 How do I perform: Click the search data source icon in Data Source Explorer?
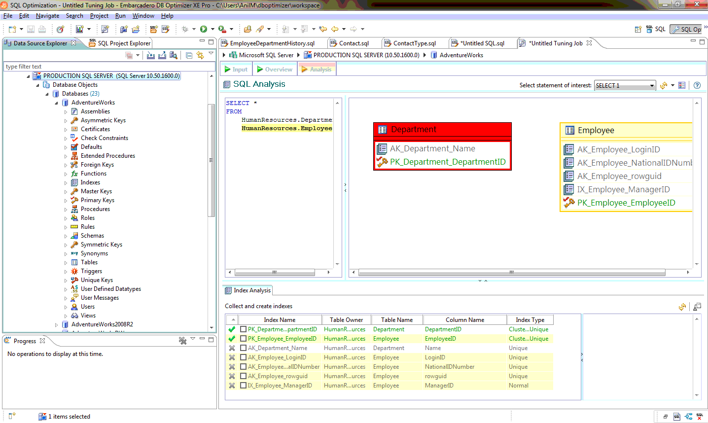(174, 55)
